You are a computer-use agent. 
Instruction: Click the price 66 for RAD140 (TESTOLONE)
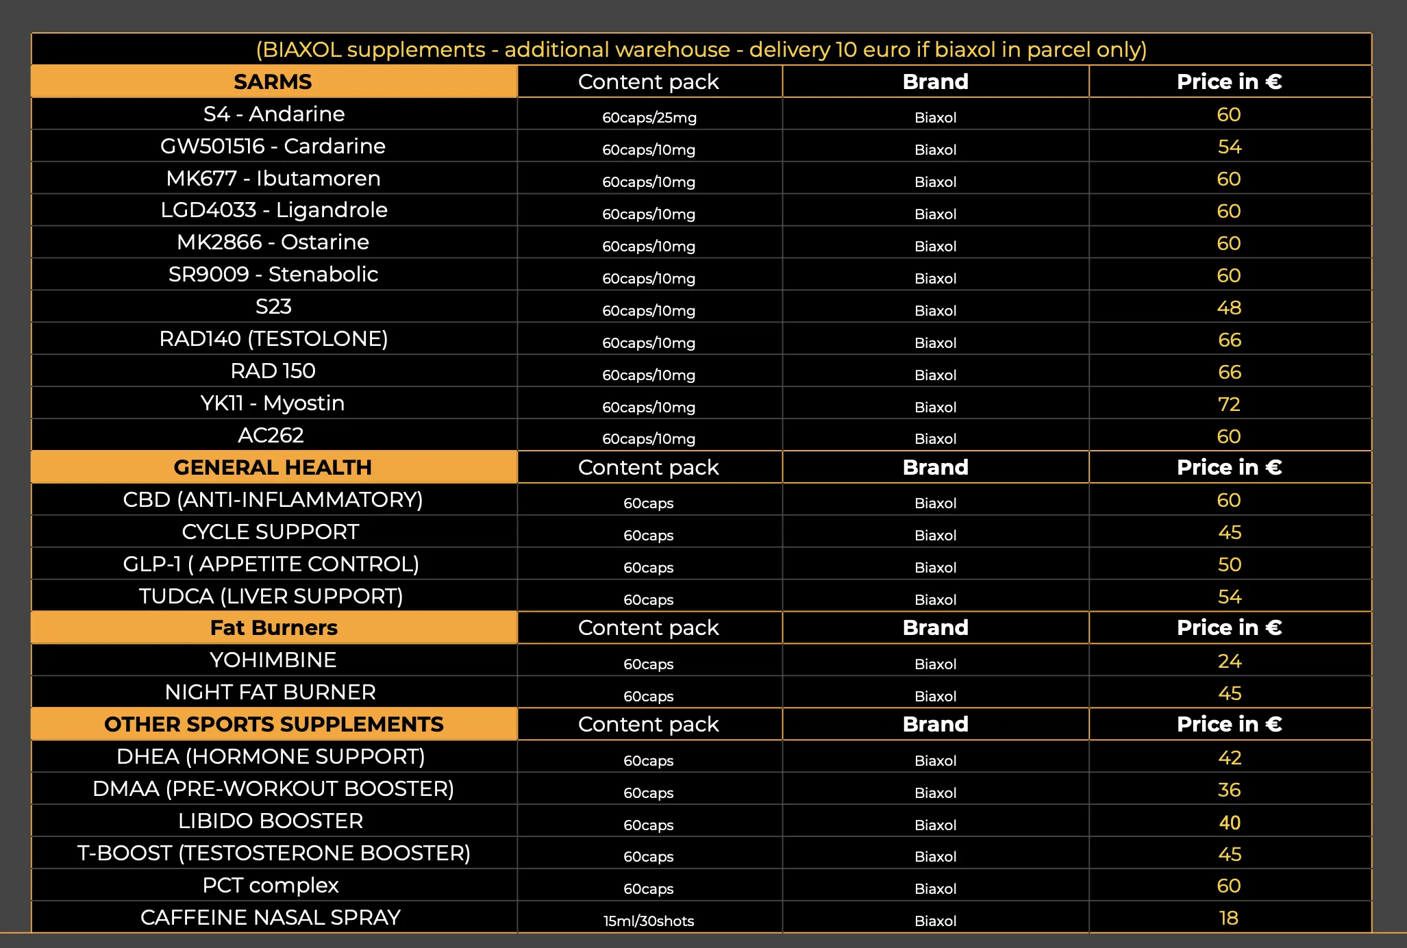click(1230, 340)
